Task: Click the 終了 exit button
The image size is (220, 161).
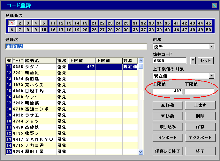Action: tap(200, 151)
